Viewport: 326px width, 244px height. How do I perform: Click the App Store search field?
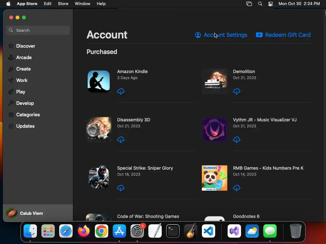(38, 30)
